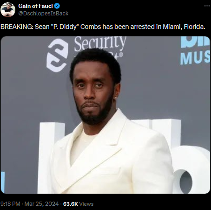Click the Views label beside 63.6K
The width and height of the screenshot is (211, 210).
(86, 204)
